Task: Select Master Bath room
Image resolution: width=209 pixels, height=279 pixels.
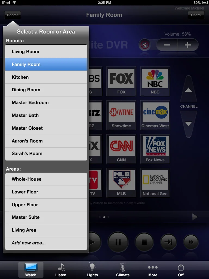Action: tap(46, 116)
